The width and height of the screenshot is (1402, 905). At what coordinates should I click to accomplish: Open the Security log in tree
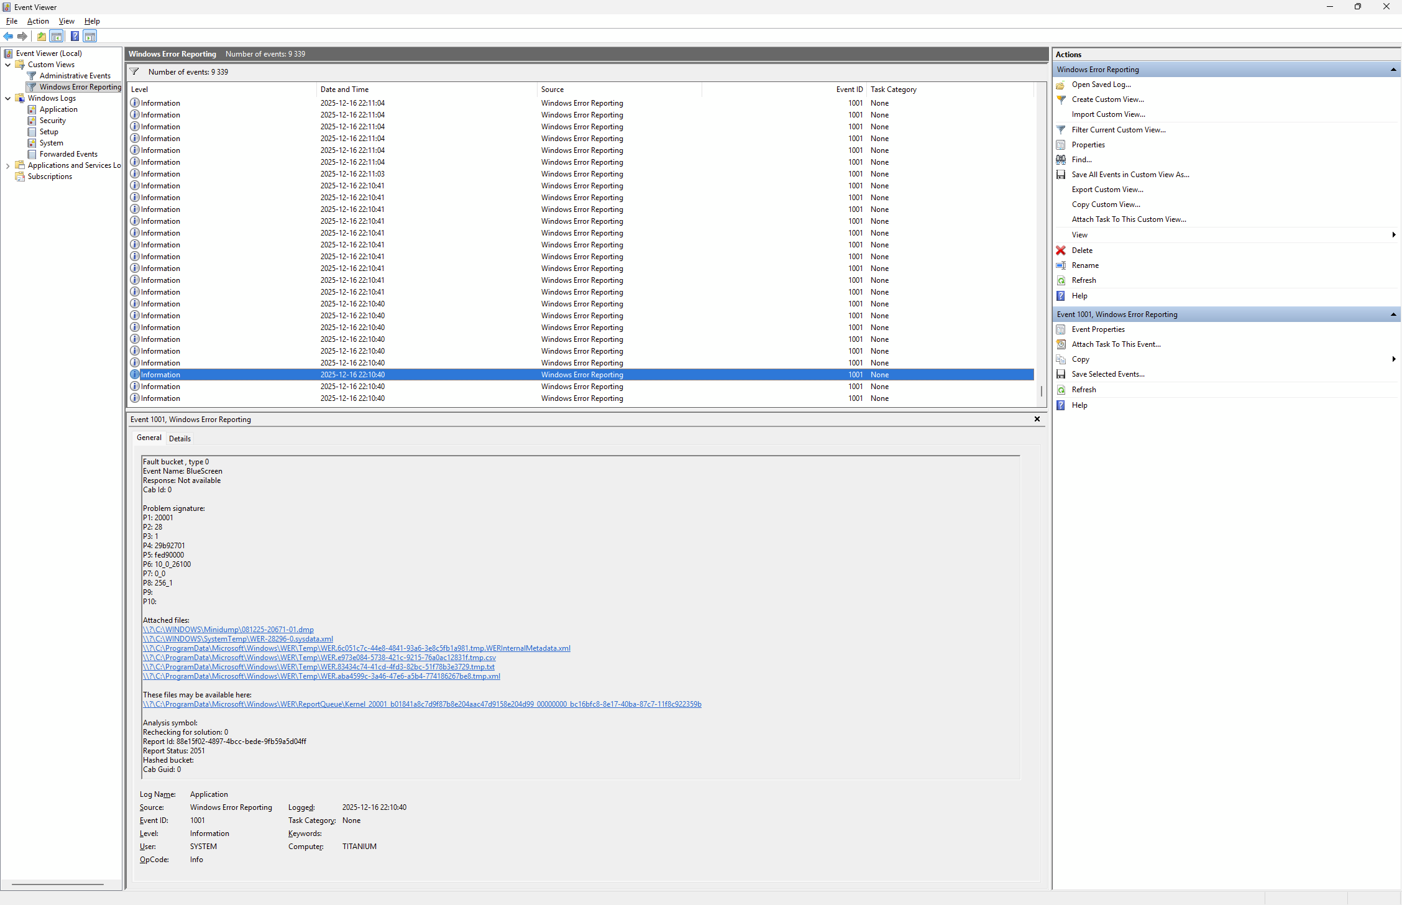(52, 121)
